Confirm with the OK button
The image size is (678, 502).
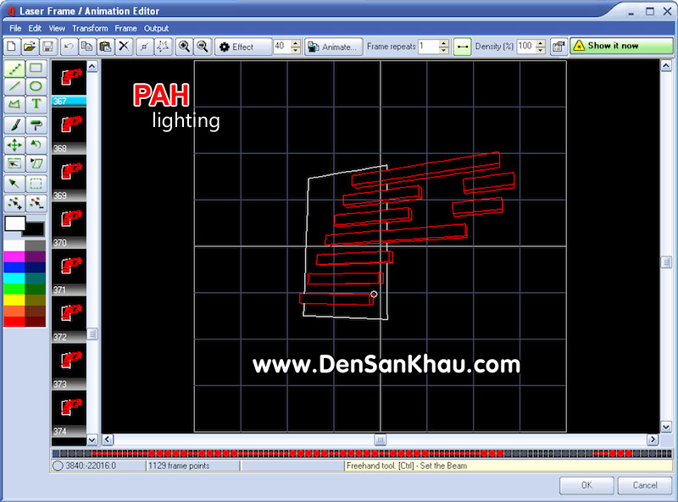coord(586,485)
